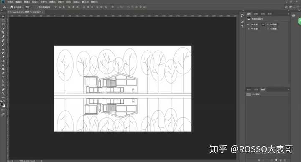Toggle Quick Mask mode icon

tap(3, 110)
